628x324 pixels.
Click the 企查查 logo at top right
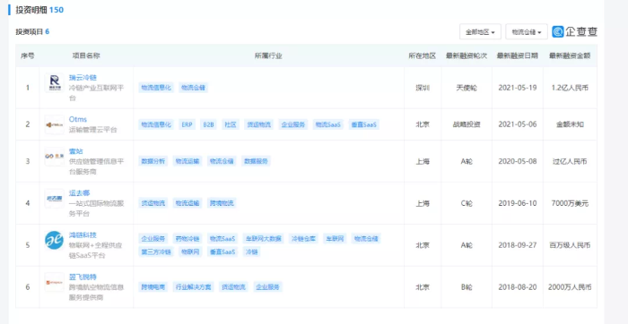coord(574,31)
